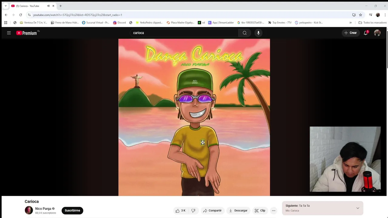Open Nico Parga channel avatar
This screenshot has height=218, width=388.
point(29,210)
